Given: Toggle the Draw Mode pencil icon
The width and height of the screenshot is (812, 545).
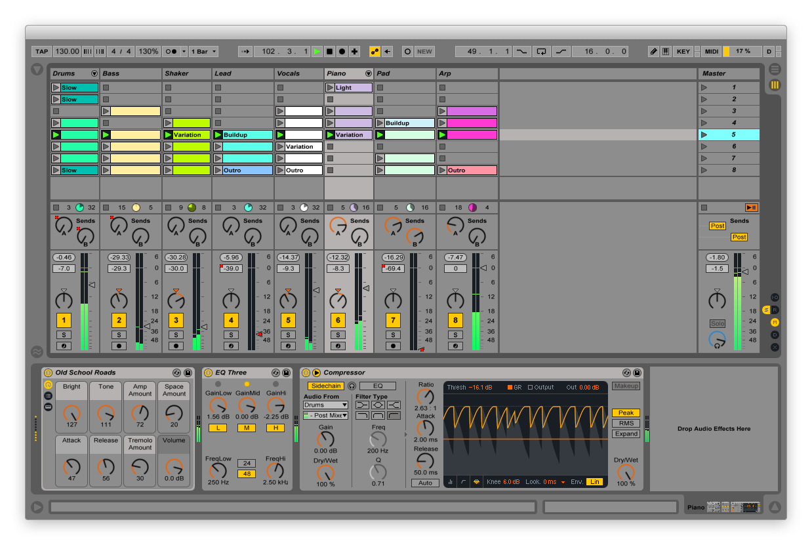Looking at the screenshot, I should point(653,51).
